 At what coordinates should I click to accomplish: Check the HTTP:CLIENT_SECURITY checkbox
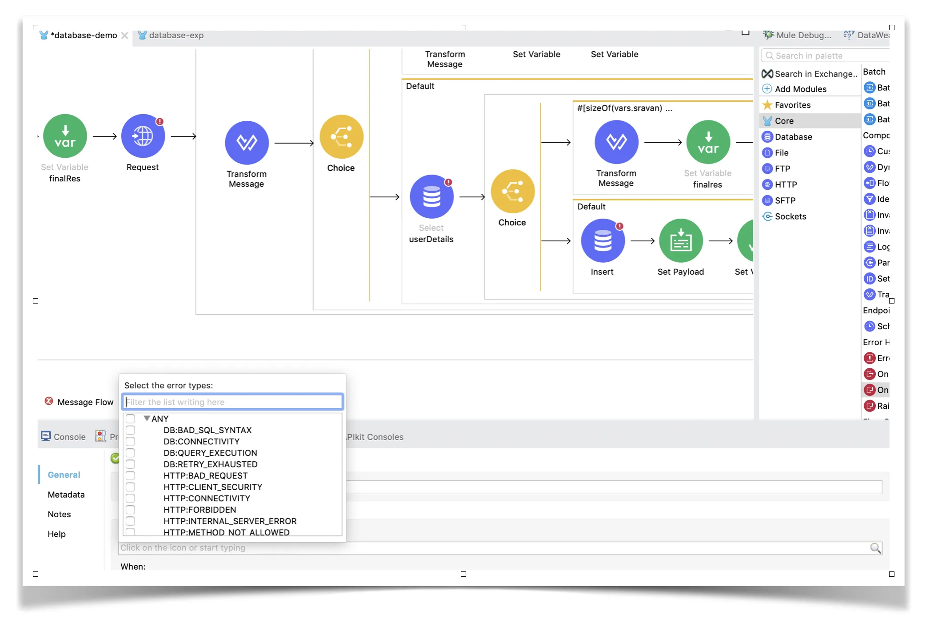click(x=130, y=487)
